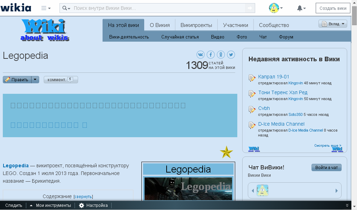Click the коммент. button
The height and width of the screenshot is (210, 357).
point(61,79)
